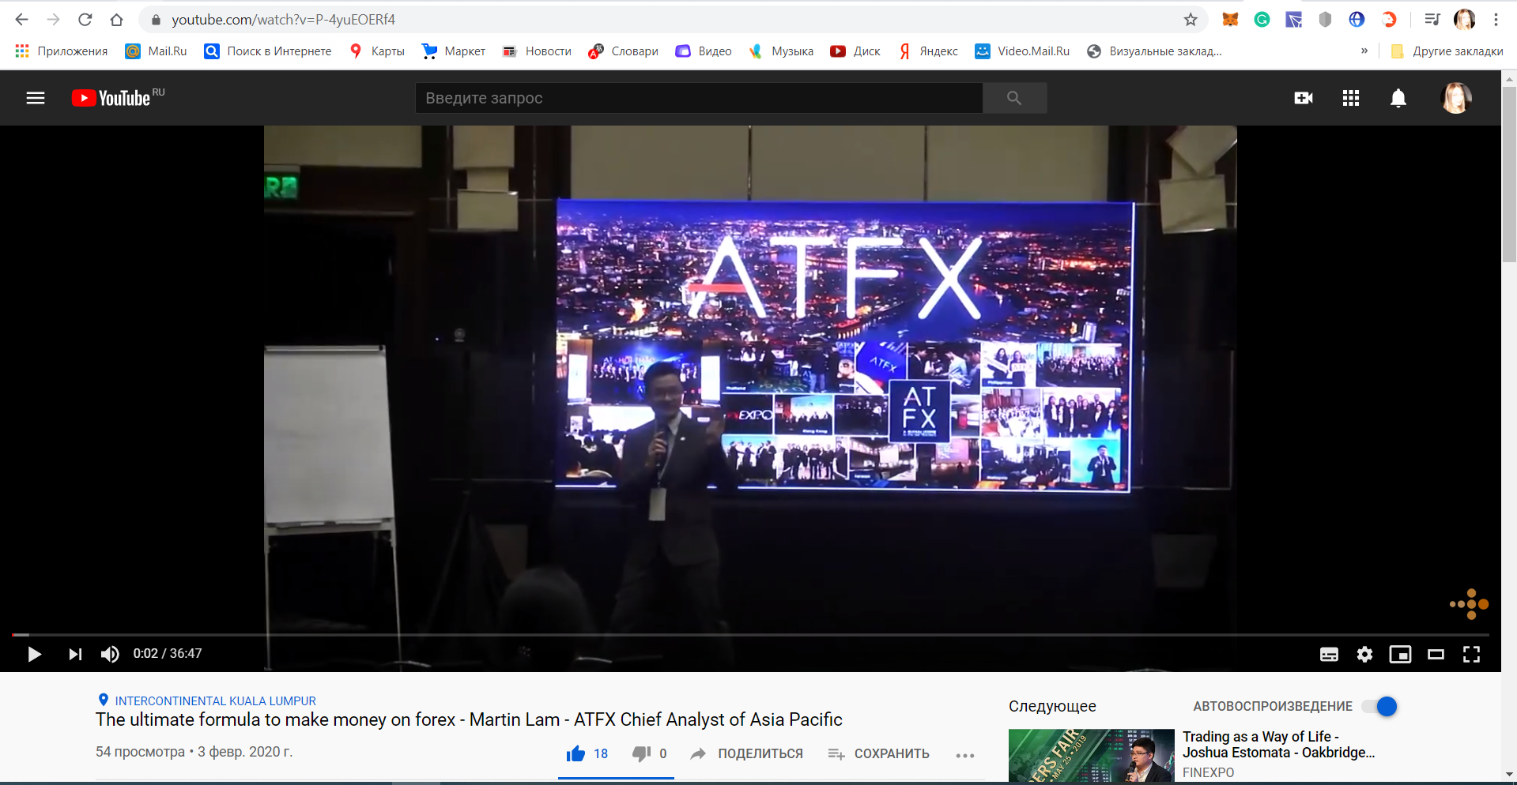Dislike the video with thumbs down
The width and height of the screenshot is (1517, 785).
tap(641, 753)
